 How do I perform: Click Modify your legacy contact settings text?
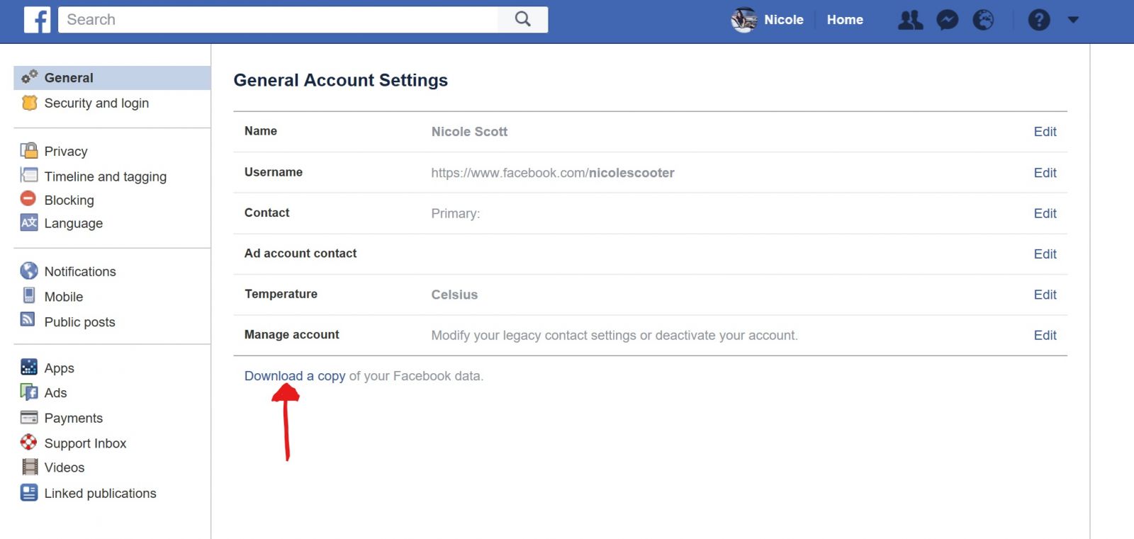click(x=614, y=336)
